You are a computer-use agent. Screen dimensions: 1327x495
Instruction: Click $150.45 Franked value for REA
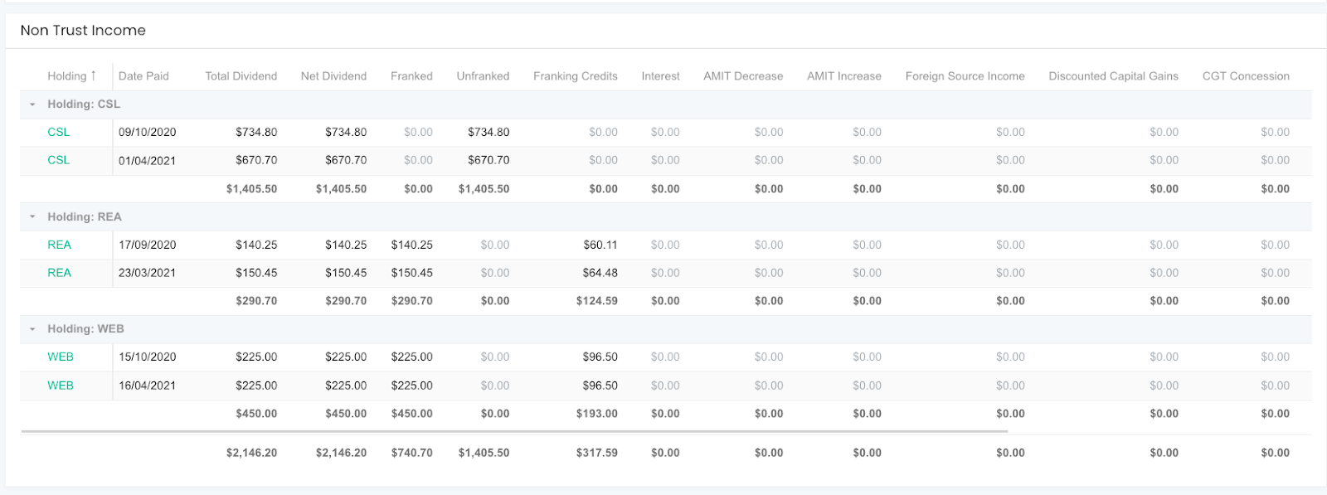(412, 273)
